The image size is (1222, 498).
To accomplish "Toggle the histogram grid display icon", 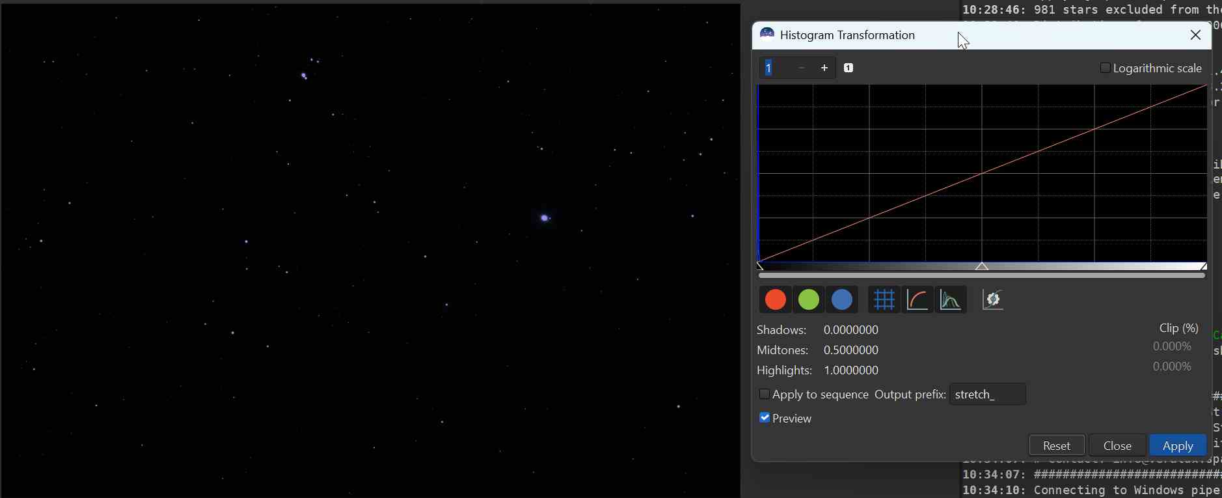I will tap(884, 300).
